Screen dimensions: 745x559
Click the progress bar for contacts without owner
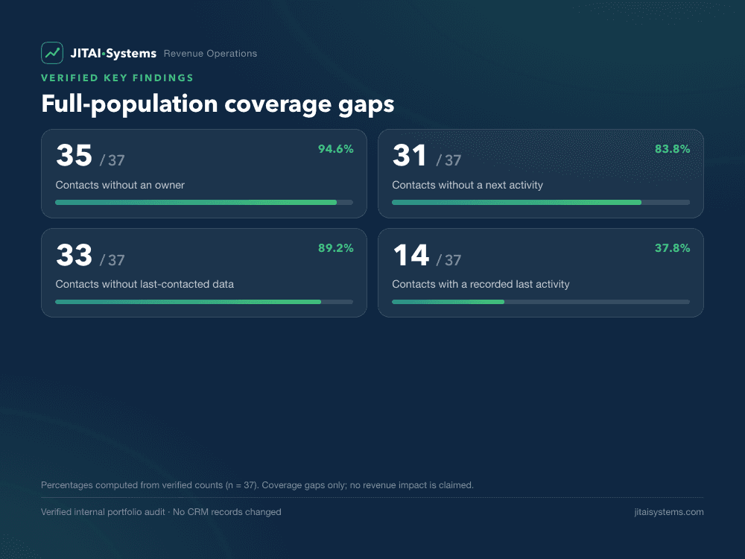pyautogui.click(x=204, y=203)
